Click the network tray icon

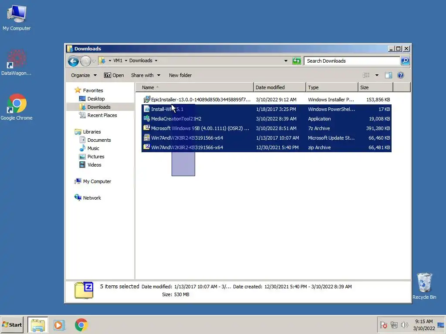394,325
